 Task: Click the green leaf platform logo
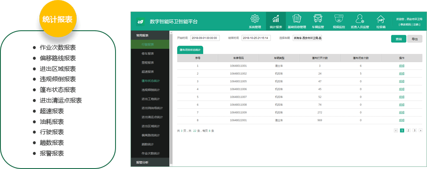(x=140, y=21)
